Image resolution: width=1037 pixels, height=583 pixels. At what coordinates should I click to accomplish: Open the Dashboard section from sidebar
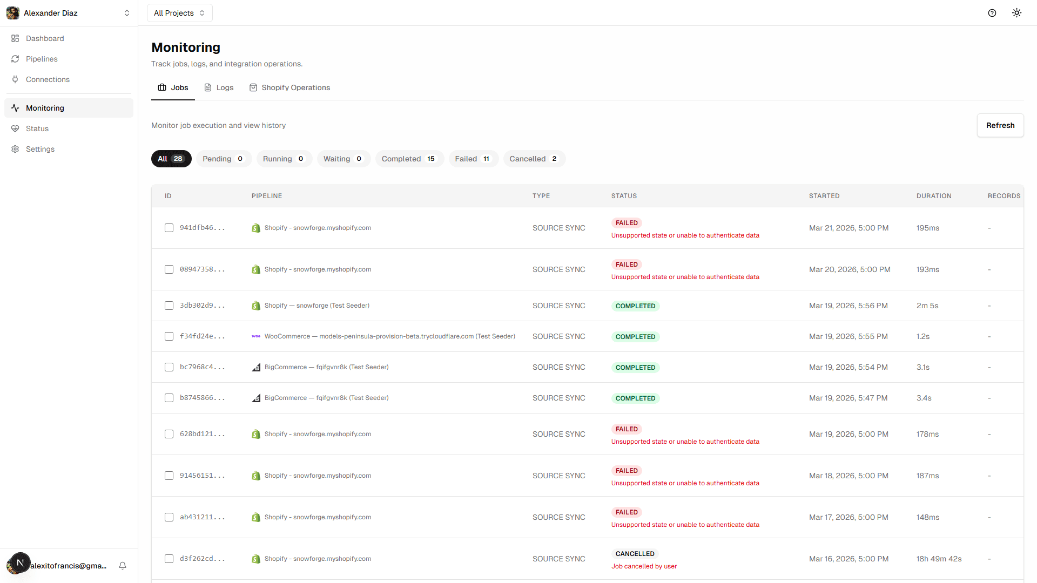pos(44,38)
